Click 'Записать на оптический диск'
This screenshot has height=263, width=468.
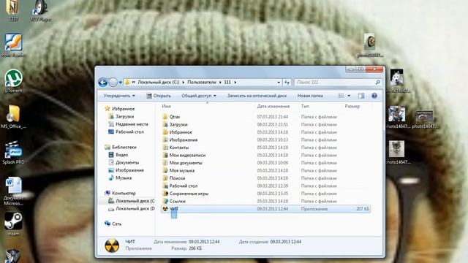[257, 96]
